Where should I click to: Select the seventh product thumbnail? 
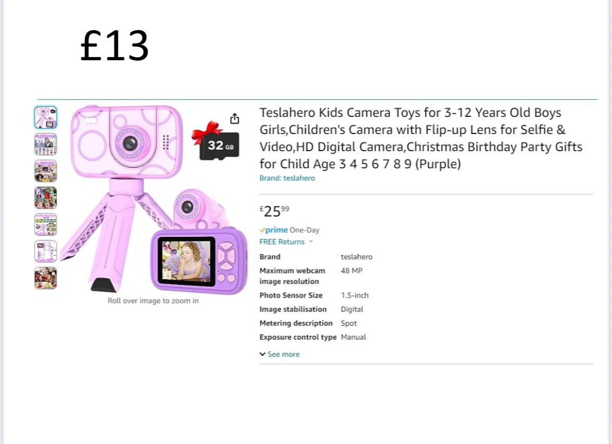(x=46, y=278)
